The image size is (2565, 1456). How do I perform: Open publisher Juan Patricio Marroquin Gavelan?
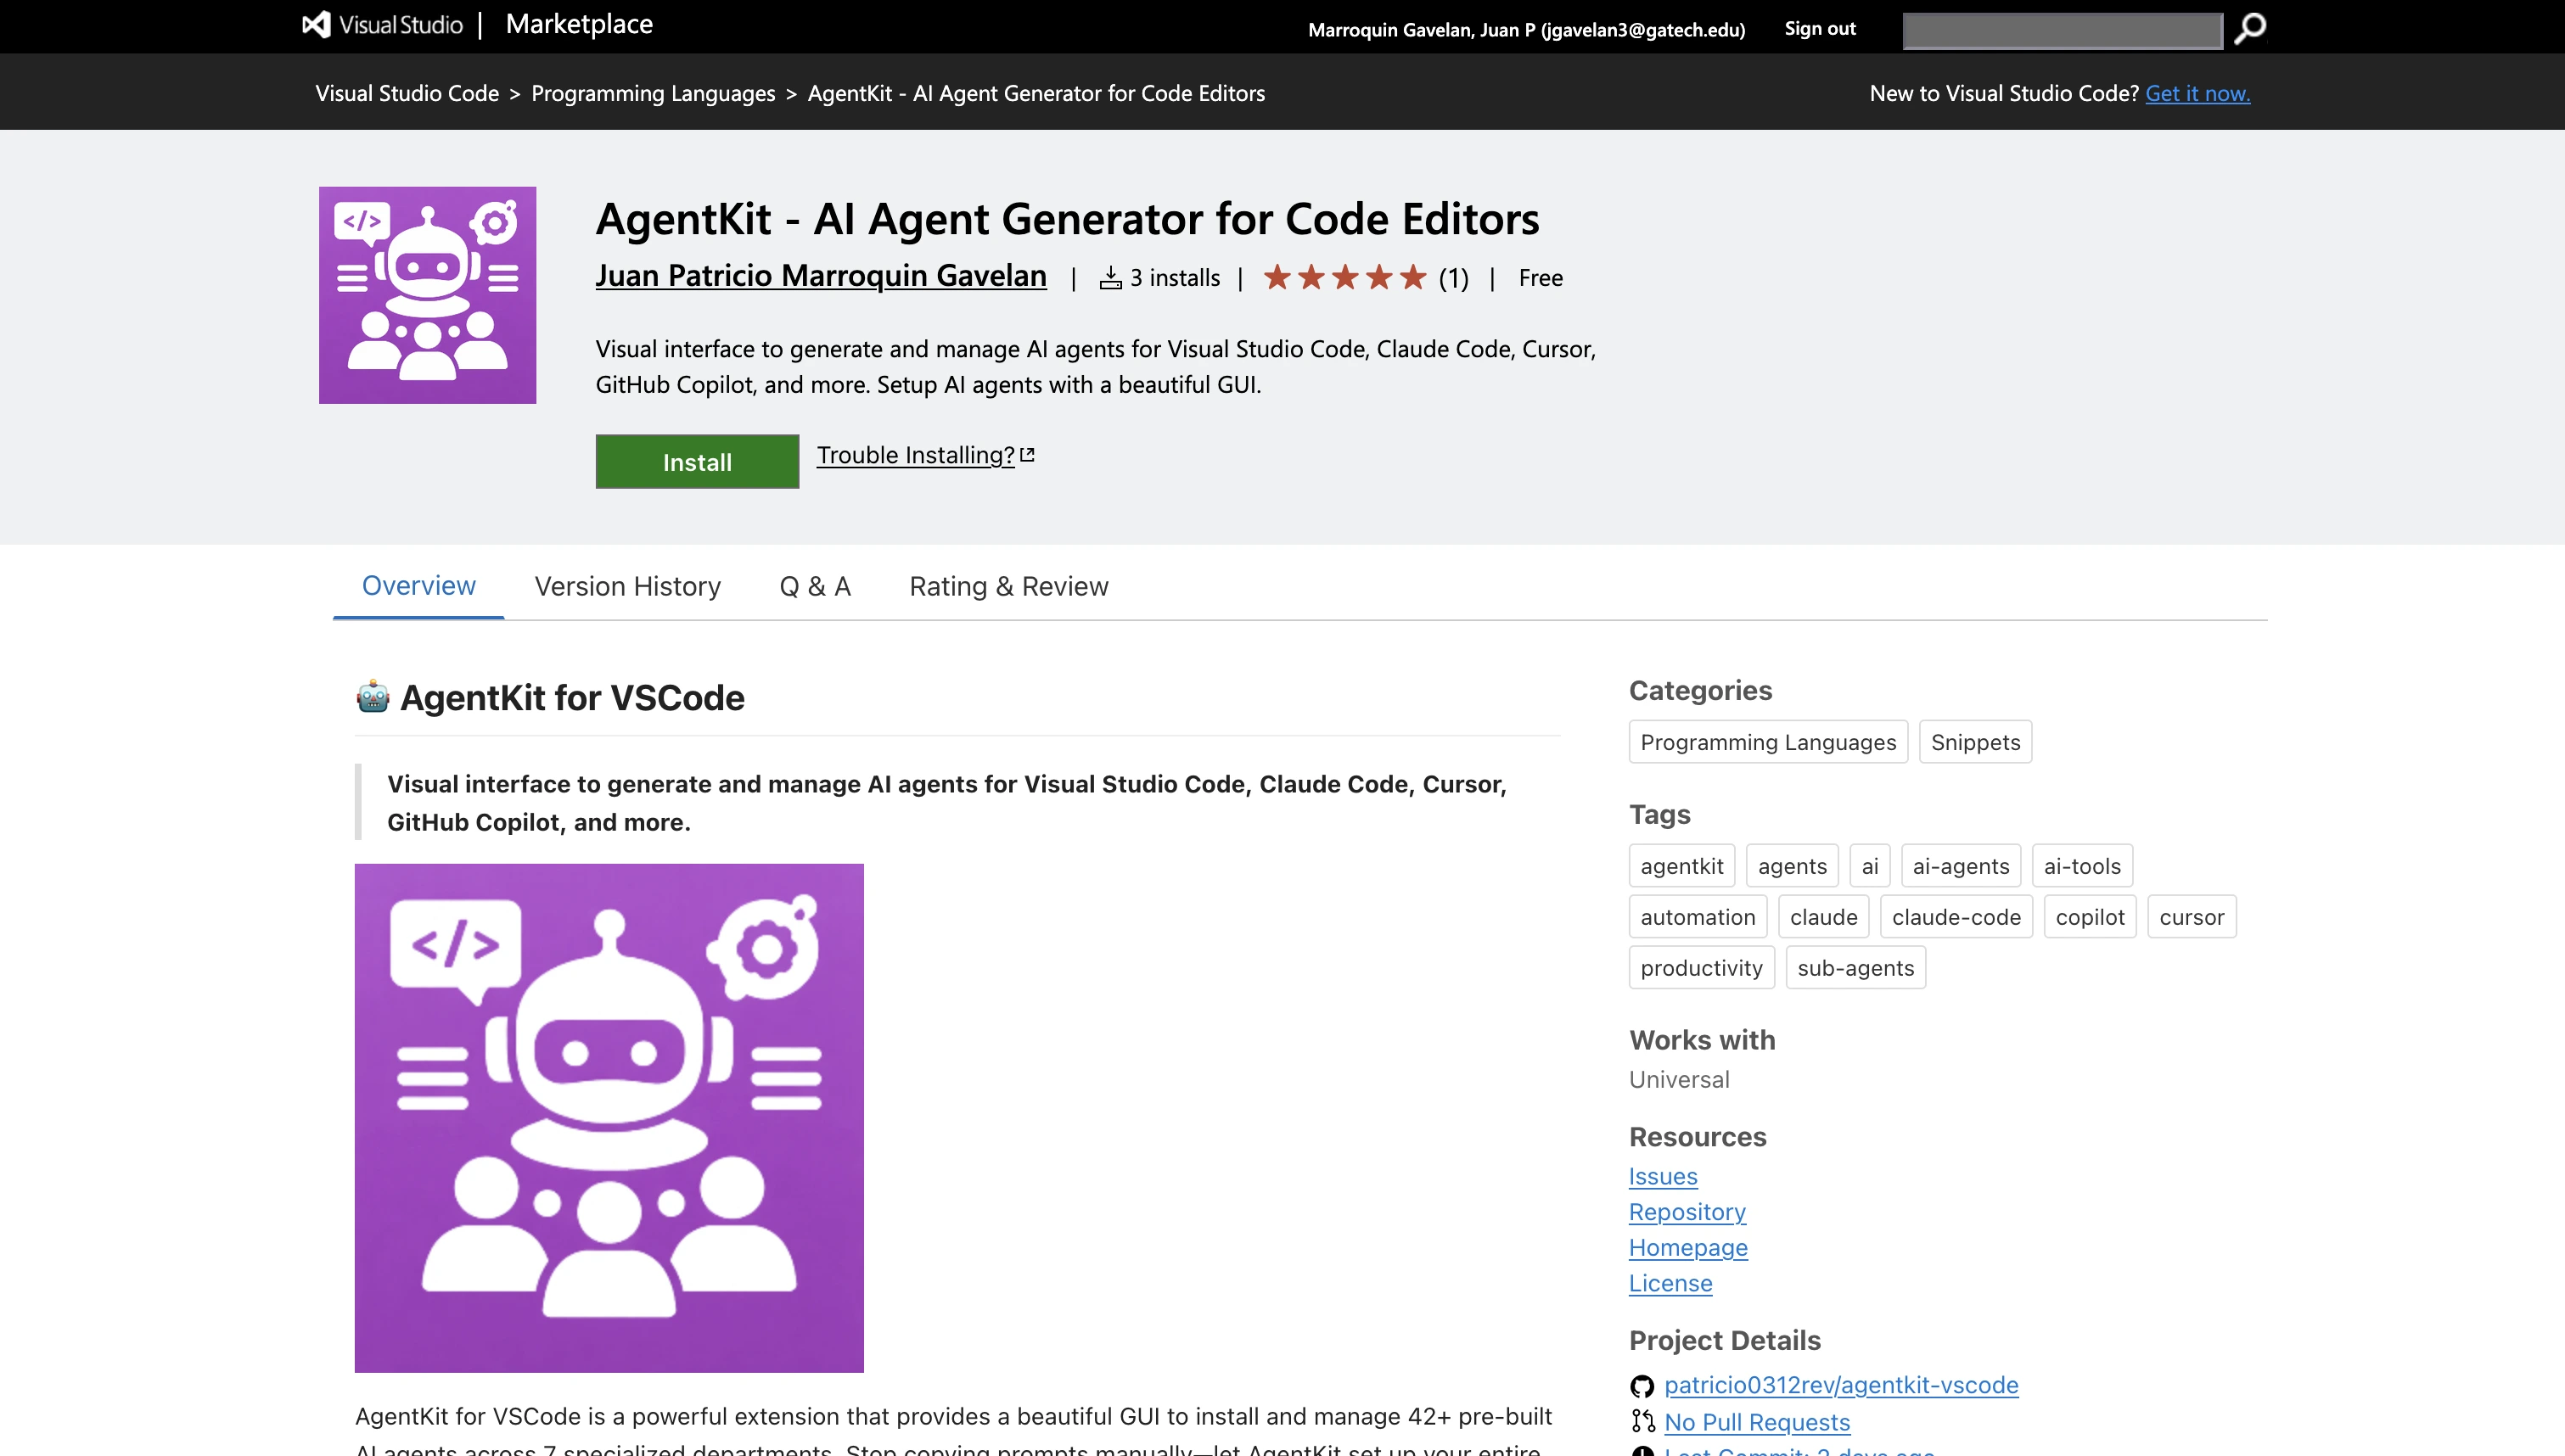click(x=821, y=276)
